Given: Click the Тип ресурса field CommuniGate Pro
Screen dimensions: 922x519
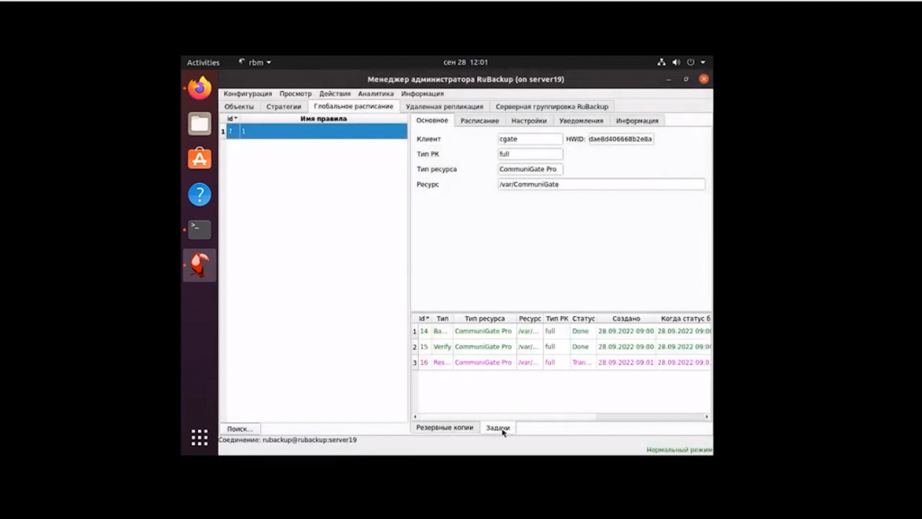Looking at the screenshot, I should coord(529,168).
